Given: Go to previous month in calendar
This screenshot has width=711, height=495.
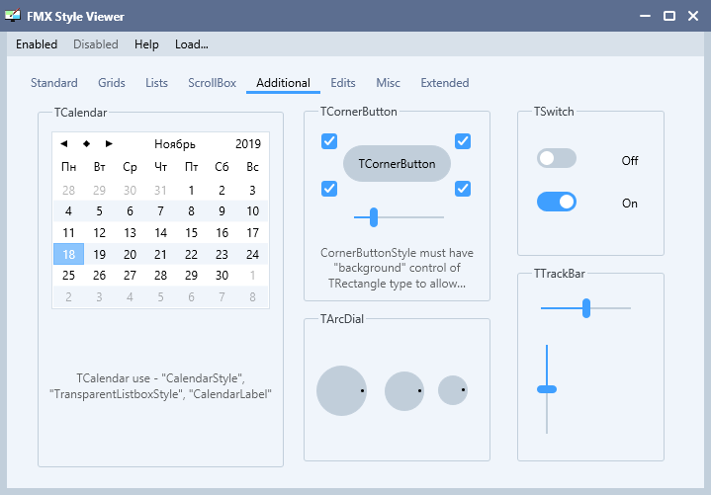Looking at the screenshot, I should click(x=64, y=143).
